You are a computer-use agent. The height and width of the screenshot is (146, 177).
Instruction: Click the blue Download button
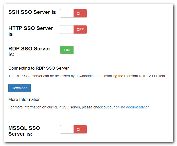click(20, 88)
